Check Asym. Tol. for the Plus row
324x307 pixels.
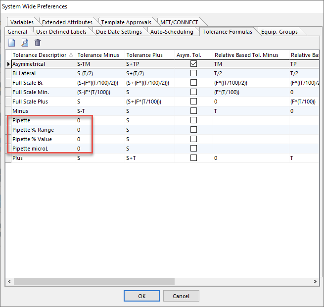coord(193,158)
